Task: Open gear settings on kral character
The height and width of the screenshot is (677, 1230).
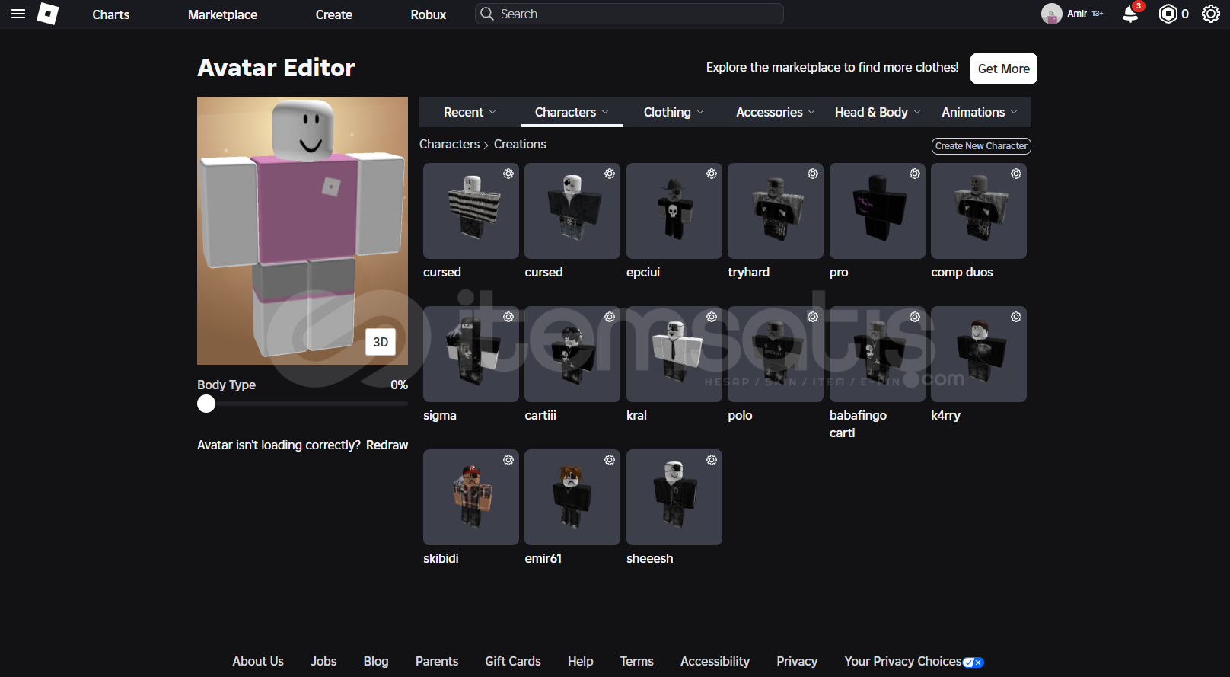Action: (x=712, y=317)
